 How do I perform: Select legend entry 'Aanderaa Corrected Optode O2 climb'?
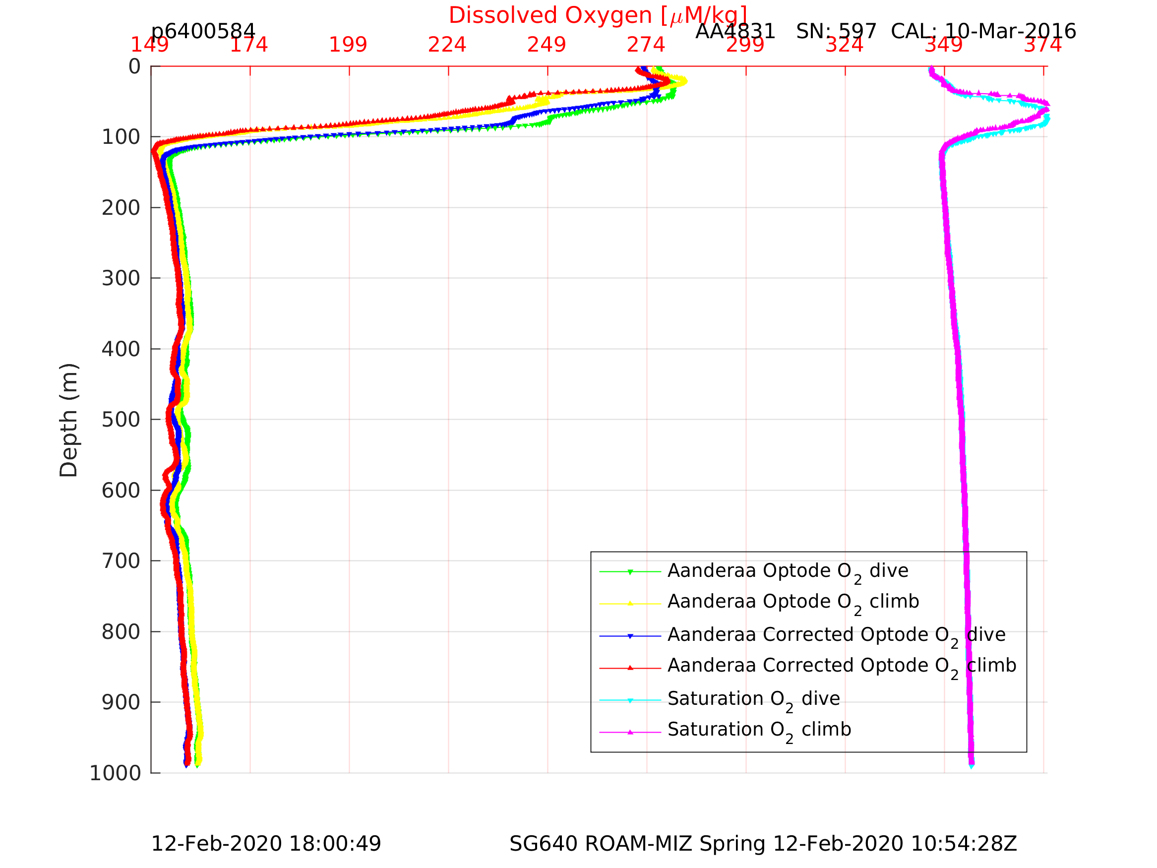pos(842,666)
